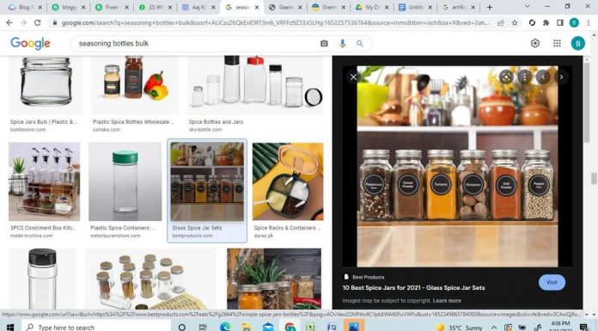The image size is (598, 331).
Task: Click the Visit button in the preview
Action: click(x=552, y=282)
